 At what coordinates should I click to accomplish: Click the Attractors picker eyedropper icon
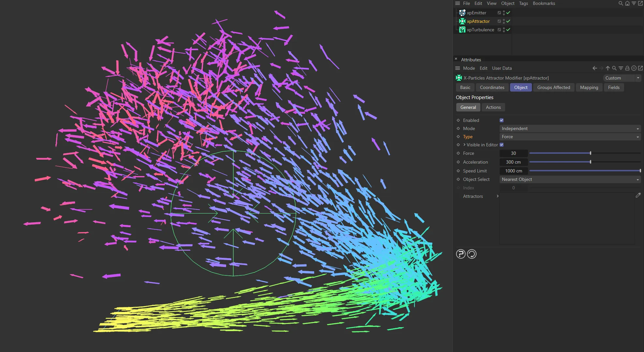pyautogui.click(x=638, y=195)
